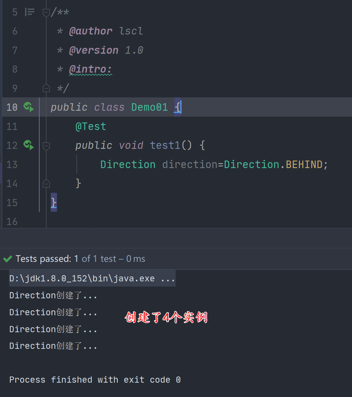Click the first 'Direction创建了...' console line
The height and width of the screenshot is (397, 352).
(x=53, y=296)
